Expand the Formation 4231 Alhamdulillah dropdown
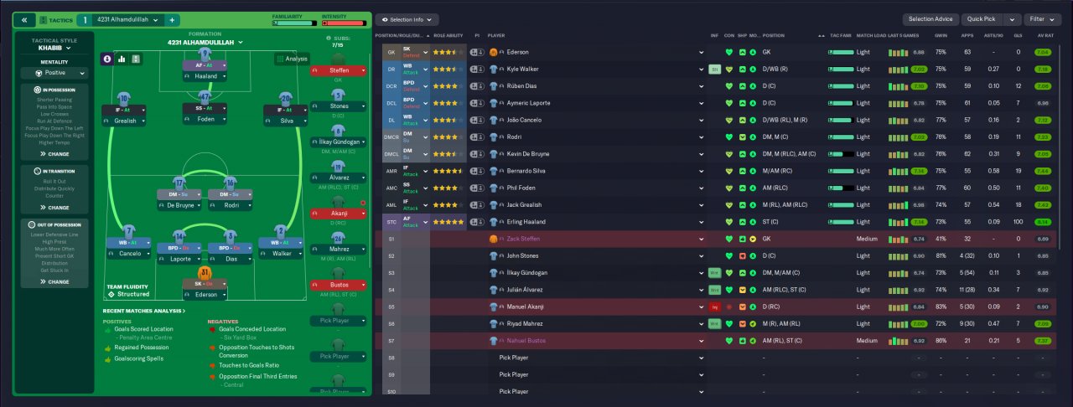Screen dimensions: 1073x407 [x=205, y=42]
